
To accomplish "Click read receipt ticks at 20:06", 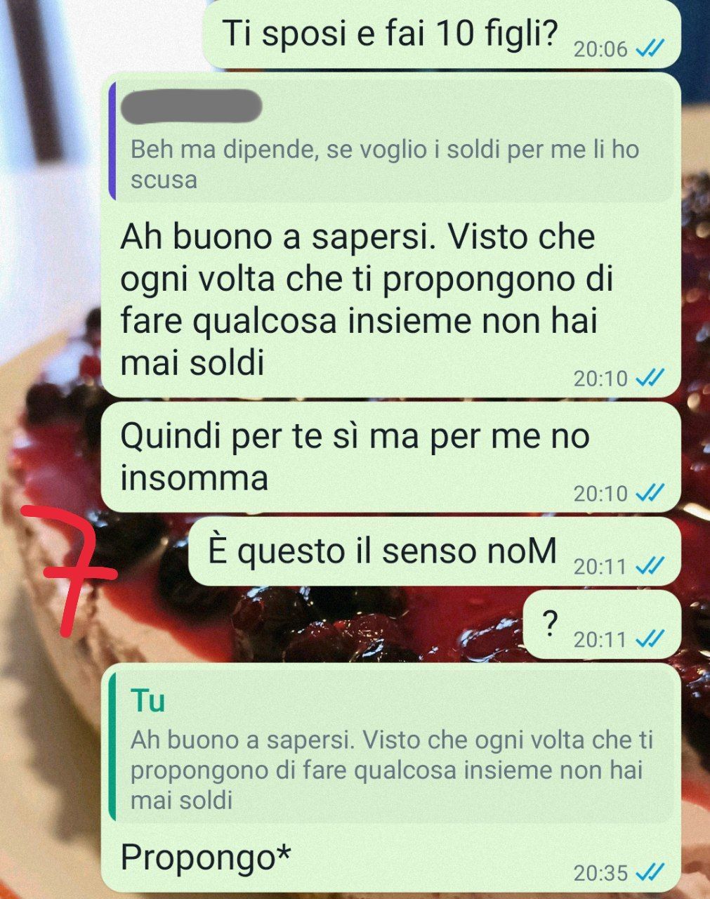I will (649, 49).
